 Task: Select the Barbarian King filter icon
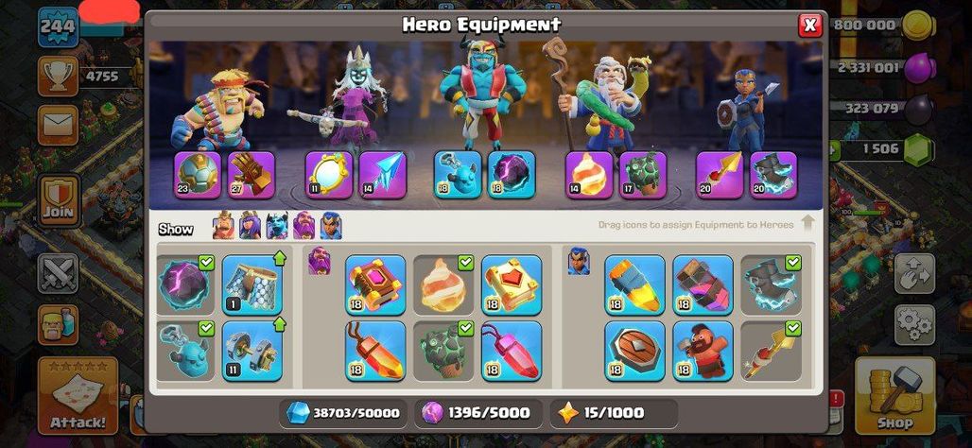(223, 226)
